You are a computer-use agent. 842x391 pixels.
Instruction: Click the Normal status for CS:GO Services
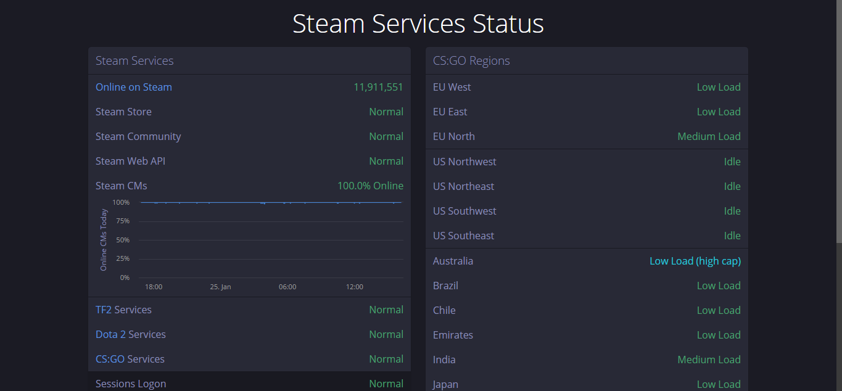coord(386,359)
